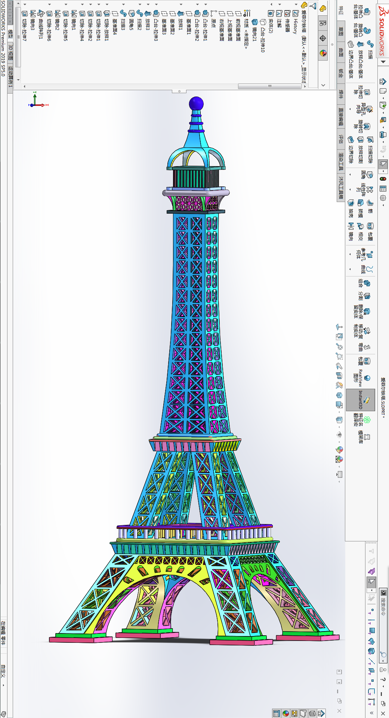Click the 删除/保留实体 delete body tool
Image resolution: width=389 pixels, height=718 pixels.
(x=362, y=311)
